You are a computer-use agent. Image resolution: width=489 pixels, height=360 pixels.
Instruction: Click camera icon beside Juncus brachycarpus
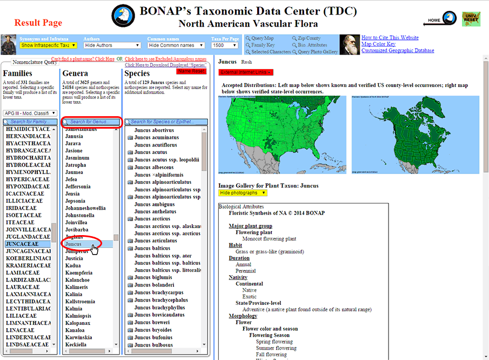(x=130, y=292)
